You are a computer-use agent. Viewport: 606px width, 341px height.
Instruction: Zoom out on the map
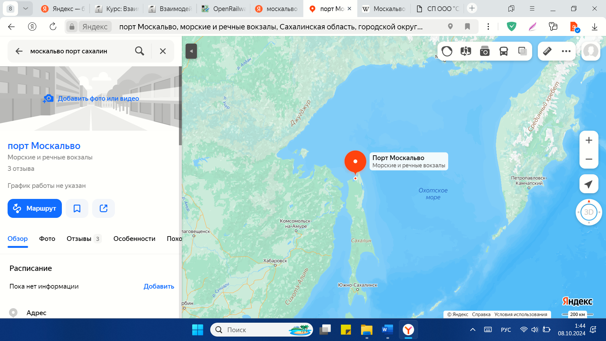[589, 159]
